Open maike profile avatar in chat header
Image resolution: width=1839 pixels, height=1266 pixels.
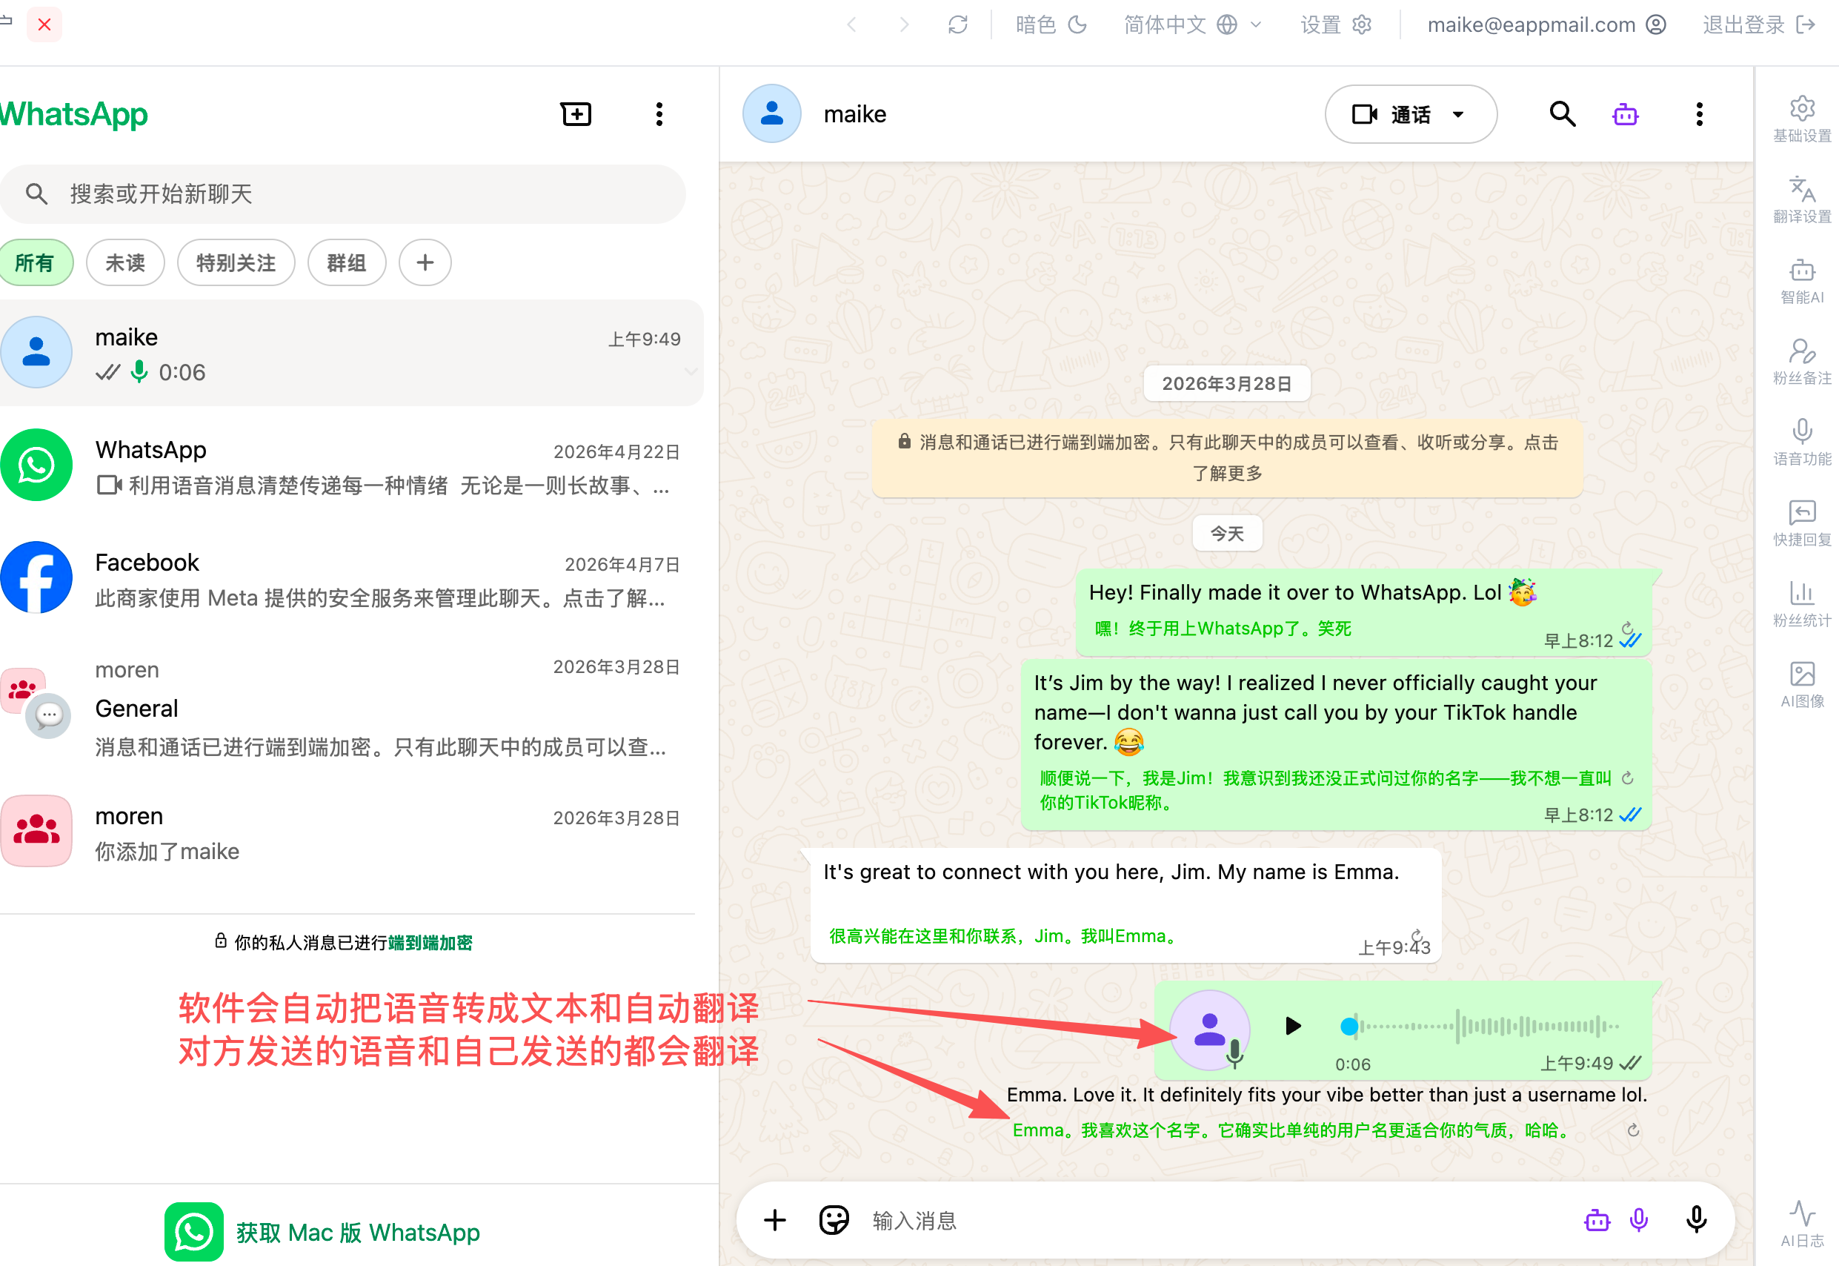click(771, 114)
